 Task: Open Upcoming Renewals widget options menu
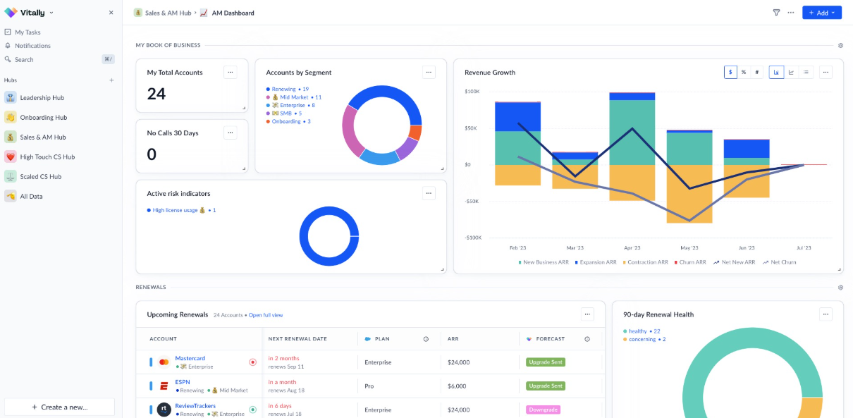coord(587,314)
